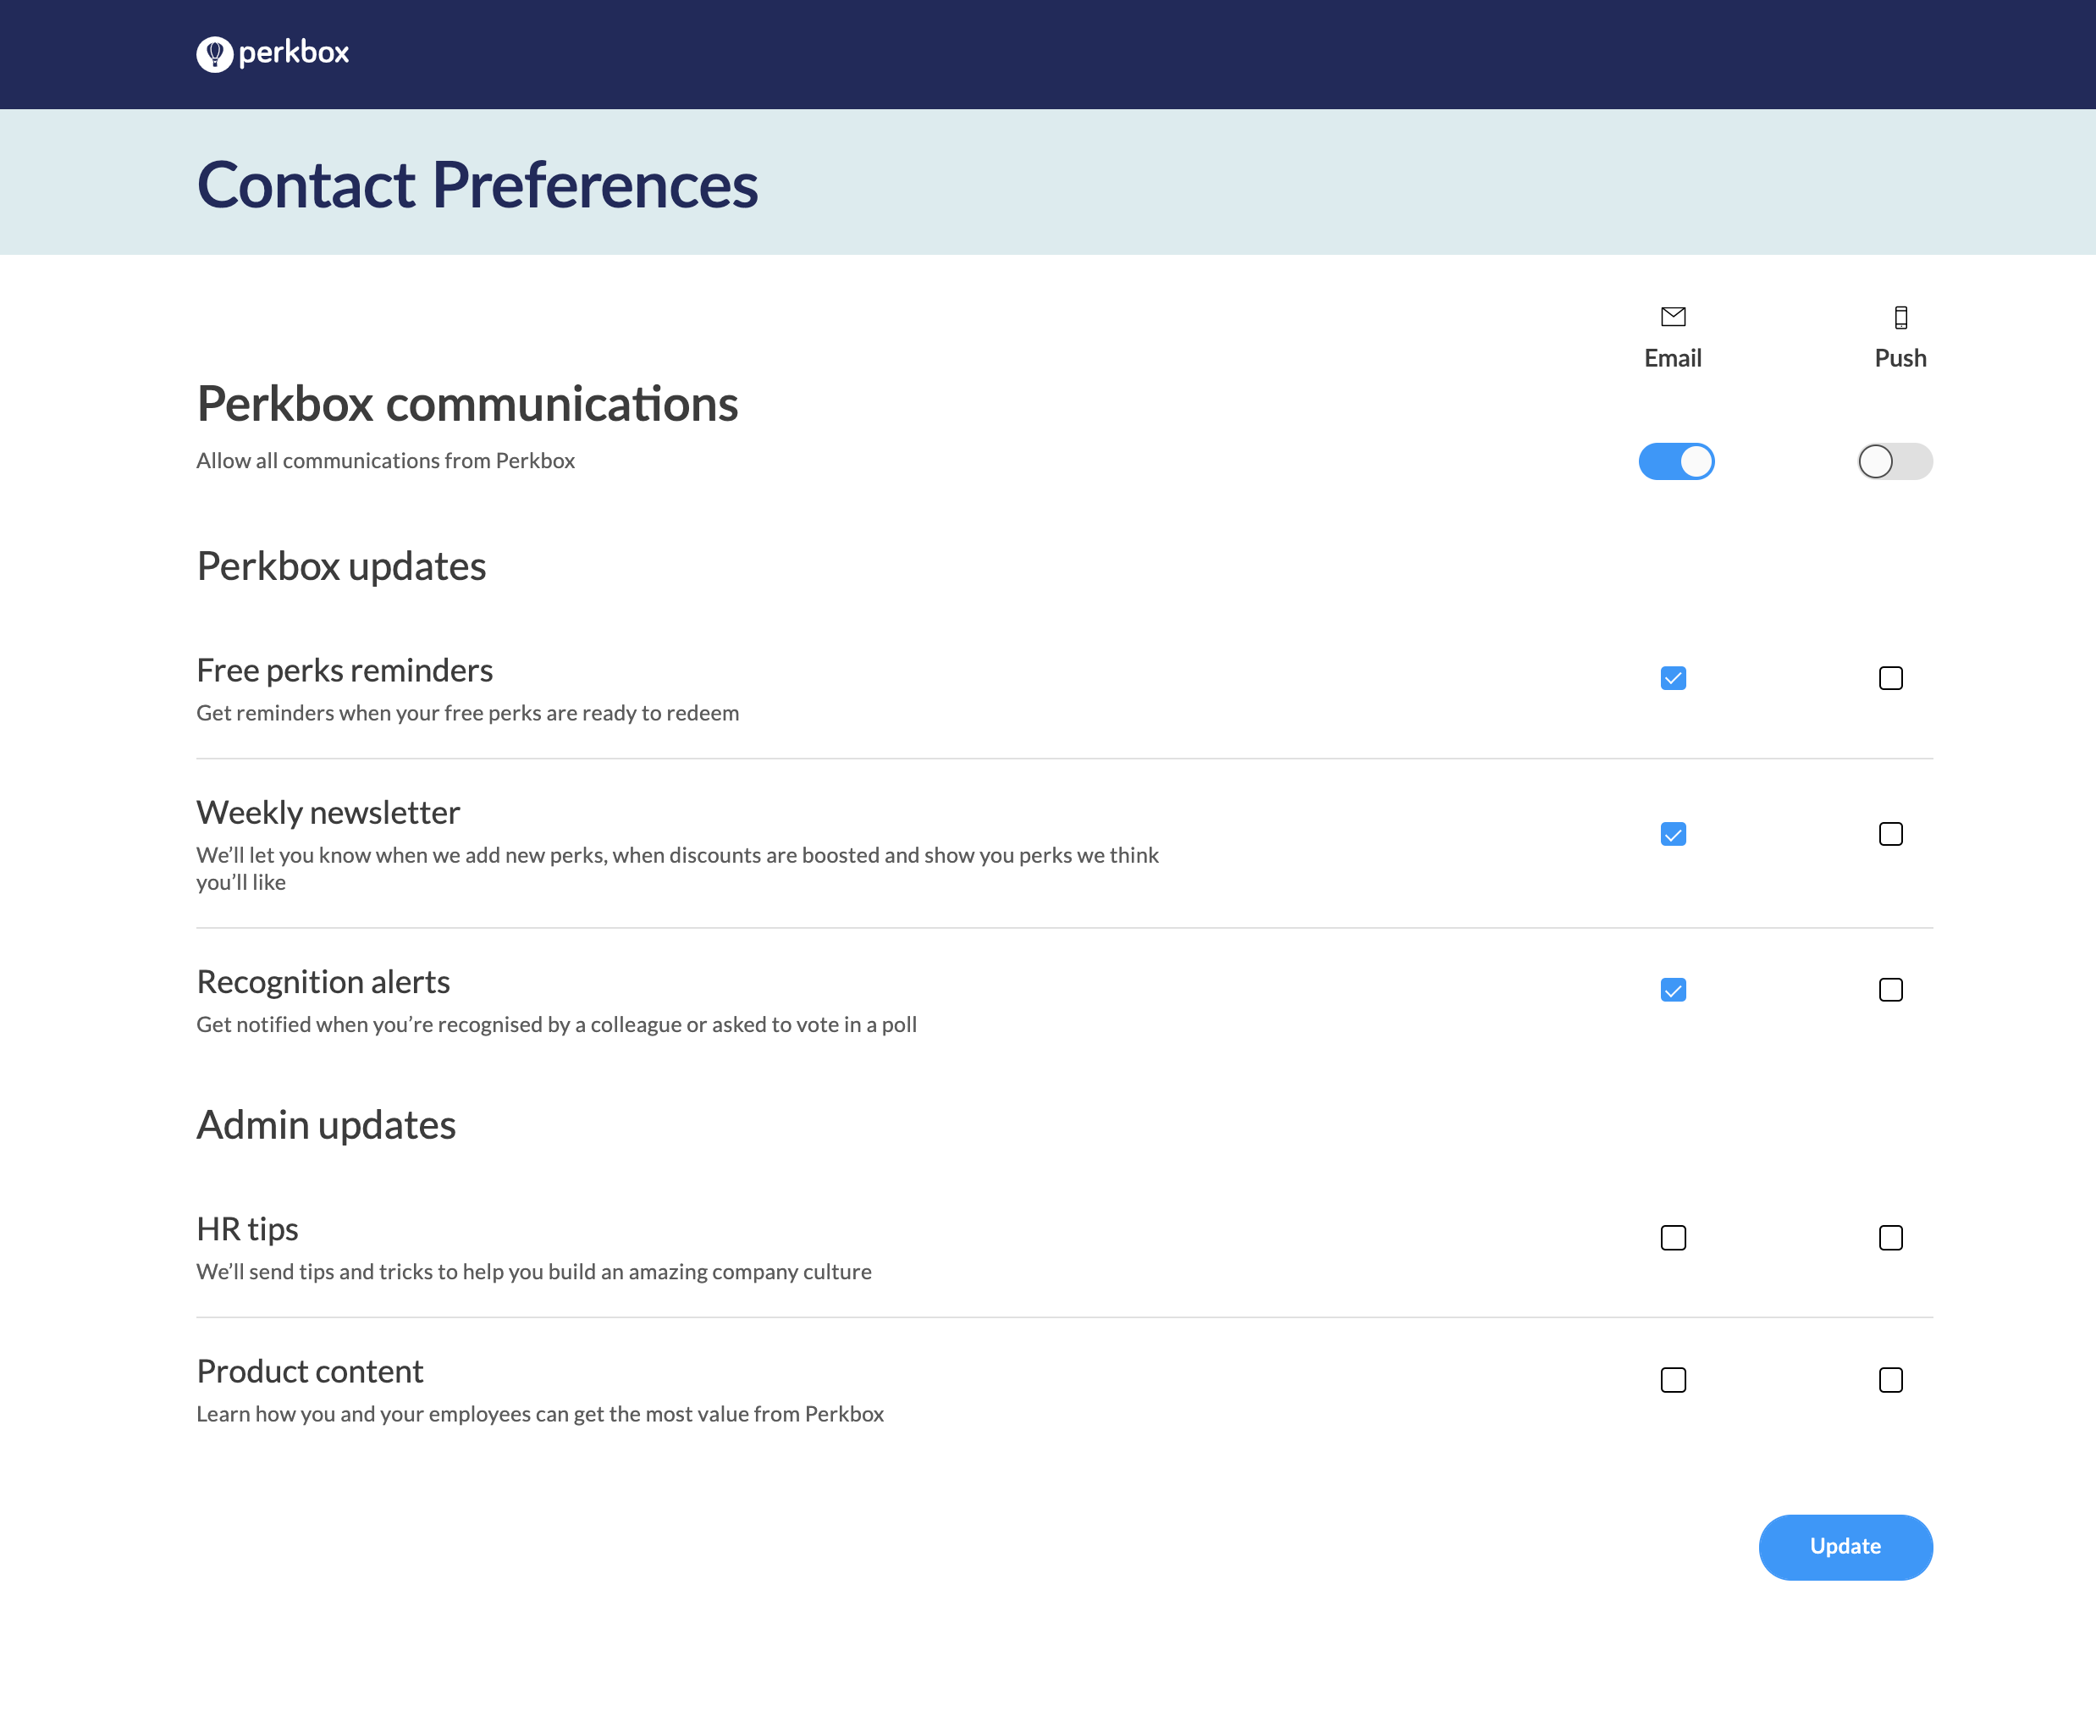The width and height of the screenshot is (2096, 1728).
Task: Uncheck Recognition alerts email checkbox
Action: [x=1673, y=991]
